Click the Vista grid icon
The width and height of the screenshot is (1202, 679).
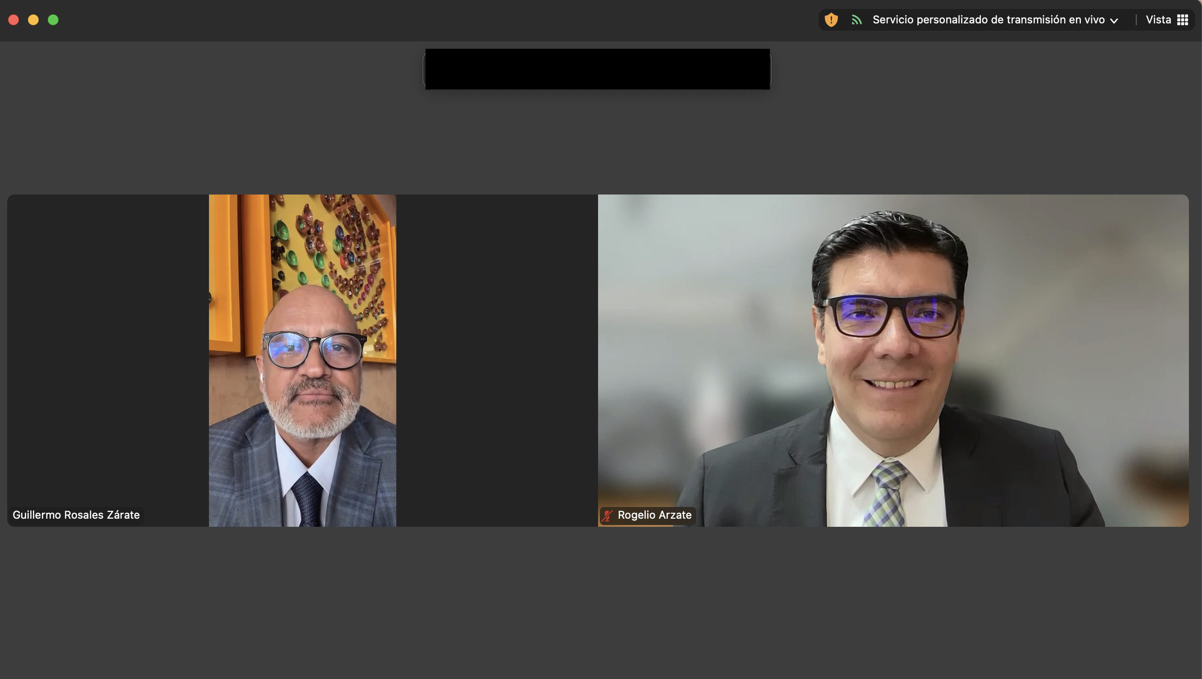point(1182,20)
